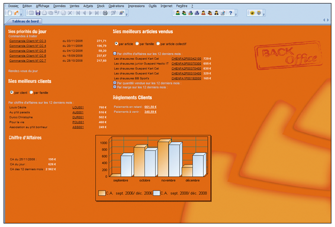Go to first record navigation icon
This screenshot has height=227, width=335.
click(x=78, y=12)
